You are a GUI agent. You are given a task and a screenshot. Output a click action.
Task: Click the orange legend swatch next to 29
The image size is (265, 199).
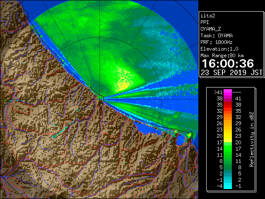click(x=228, y=117)
